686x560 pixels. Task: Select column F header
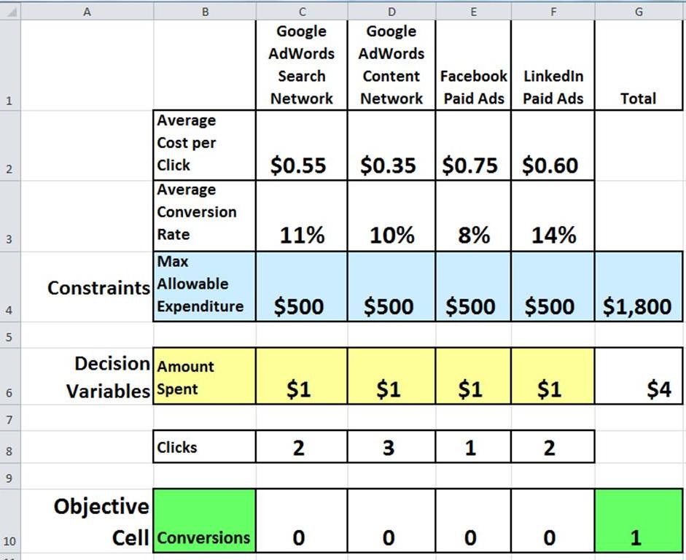553,12
